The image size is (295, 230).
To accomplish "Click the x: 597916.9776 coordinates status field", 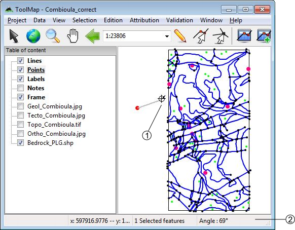I will click(x=100, y=220).
